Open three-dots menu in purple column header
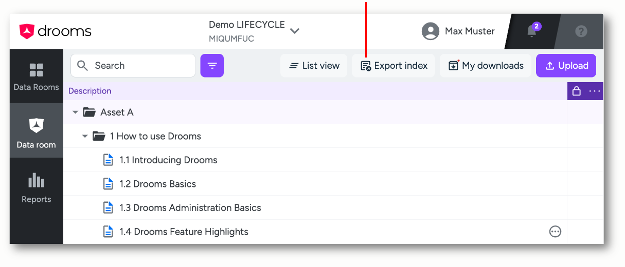Viewport: 625px width, 267px height. point(595,91)
